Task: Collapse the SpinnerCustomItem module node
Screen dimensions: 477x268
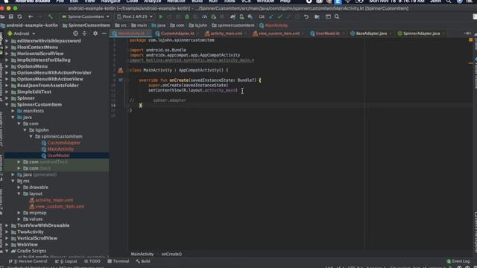Action: (x=7, y=104)
